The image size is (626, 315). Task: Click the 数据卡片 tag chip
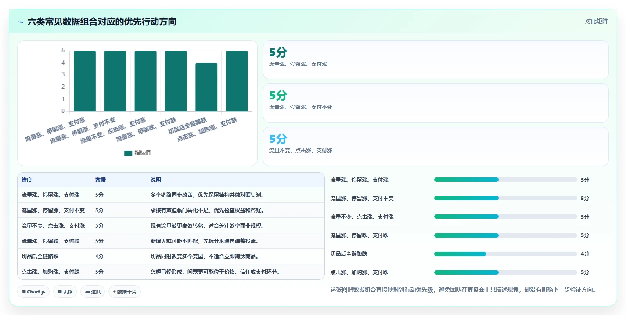[x=125, y=292]
